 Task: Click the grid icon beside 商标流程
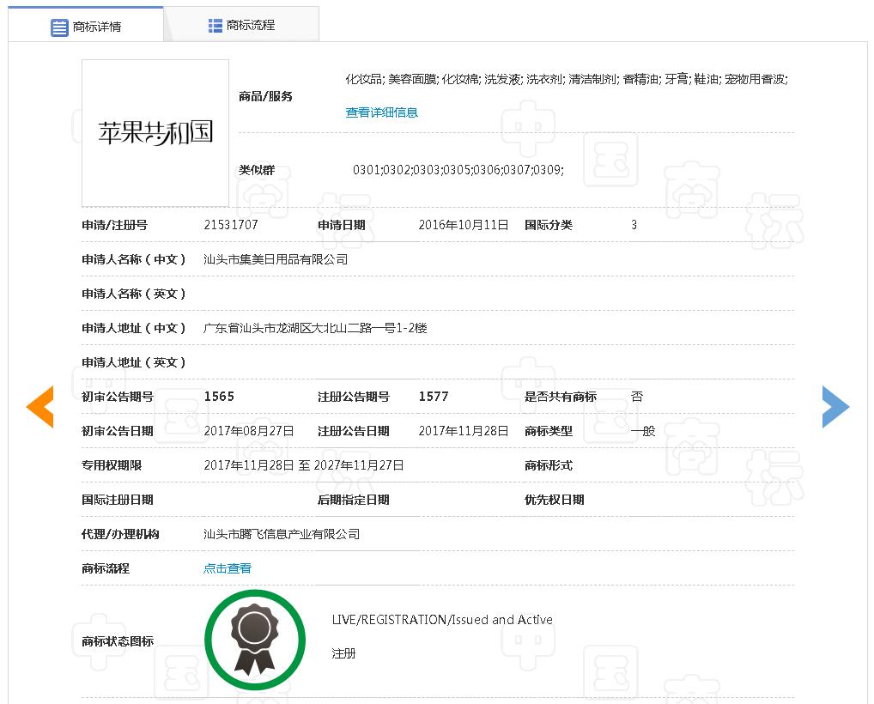point(215,26)
